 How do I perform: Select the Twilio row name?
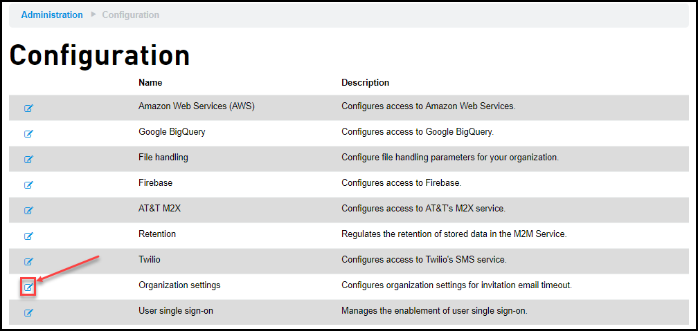click(x=149, y=259)
